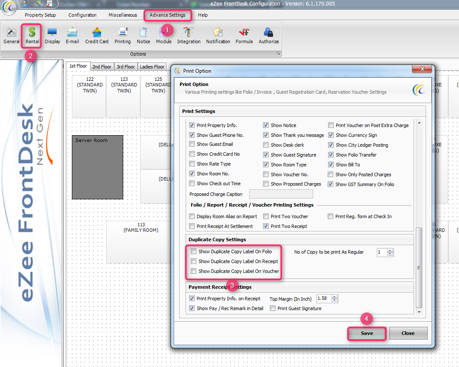Open Miscellaneous menu tab
Viewport: 459px width, 367px height.
coord(123,15)
